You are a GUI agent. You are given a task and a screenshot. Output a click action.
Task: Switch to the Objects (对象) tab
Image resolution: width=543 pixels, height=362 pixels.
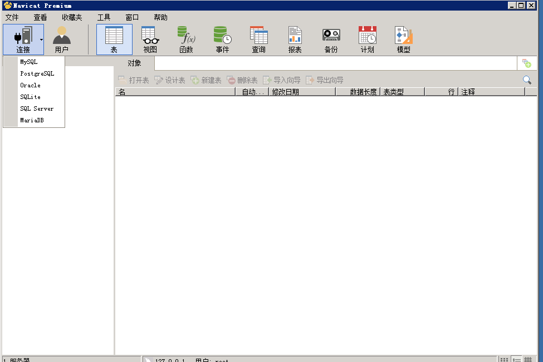tap(134, 63)
